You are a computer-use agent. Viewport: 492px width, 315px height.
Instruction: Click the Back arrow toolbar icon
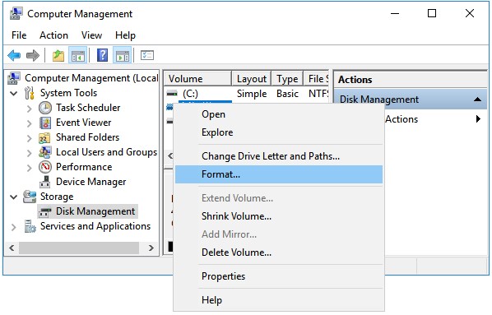pos(14,56)
